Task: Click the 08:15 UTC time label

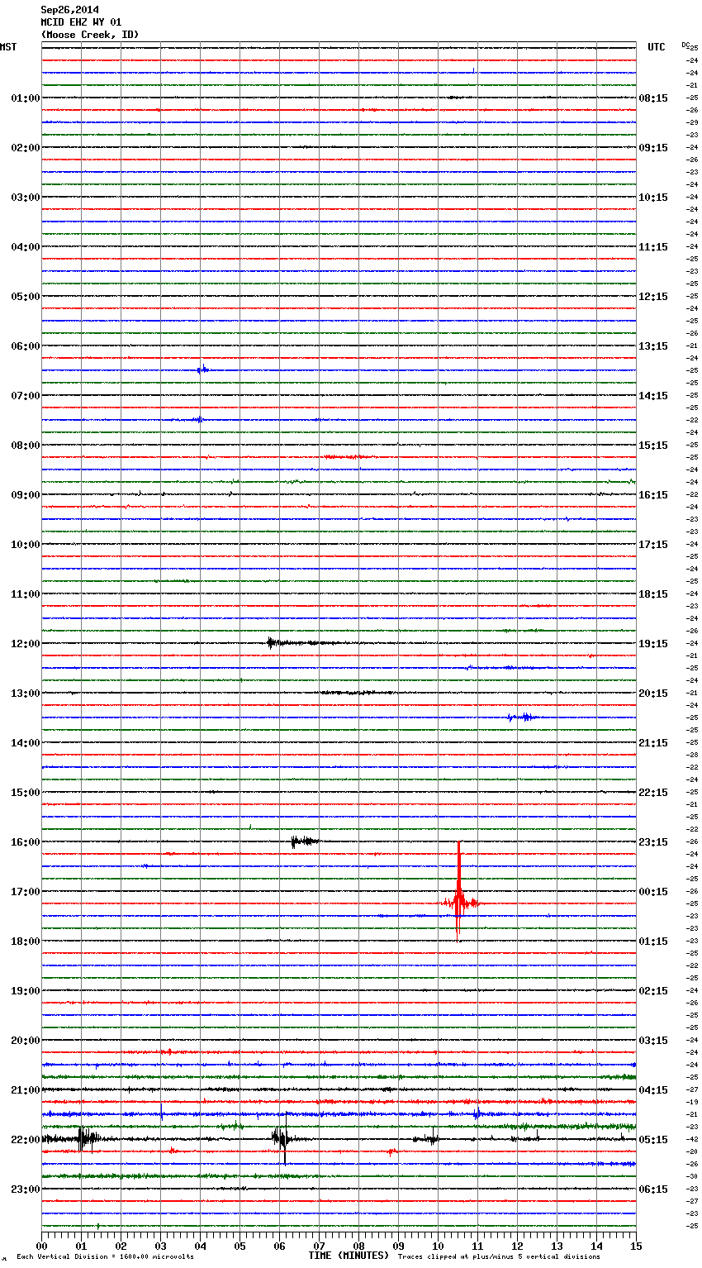Action: [653, 98]
